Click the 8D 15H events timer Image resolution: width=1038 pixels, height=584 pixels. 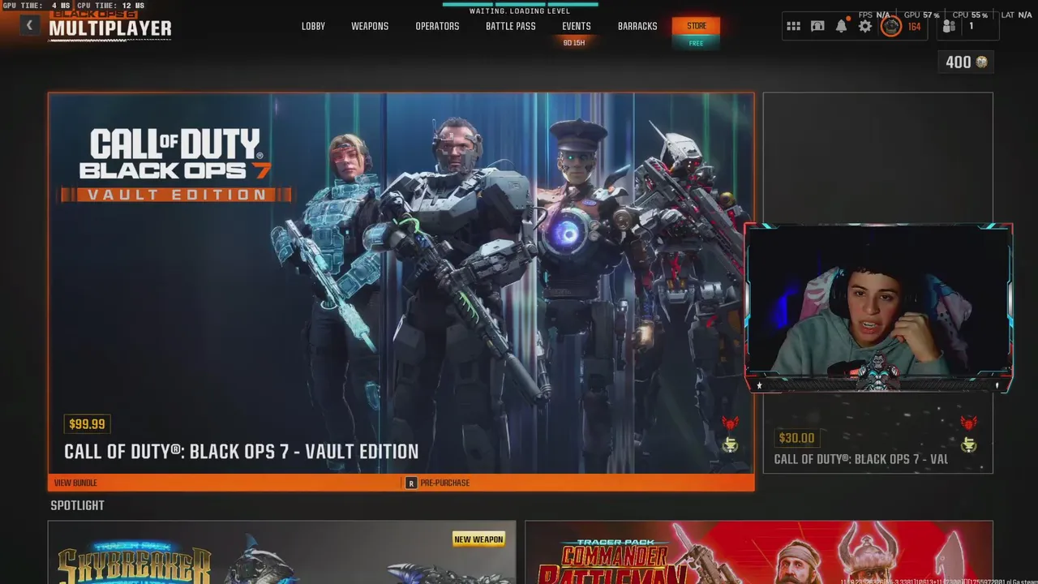tap(574, 42)
